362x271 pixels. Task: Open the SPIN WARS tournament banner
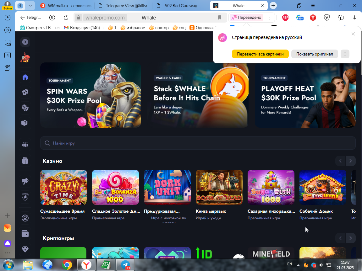coord(91,95)
